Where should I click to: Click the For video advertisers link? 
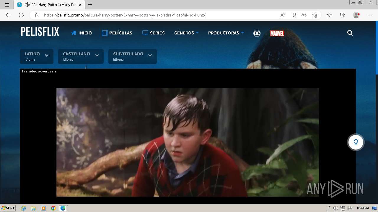(39, 71)
